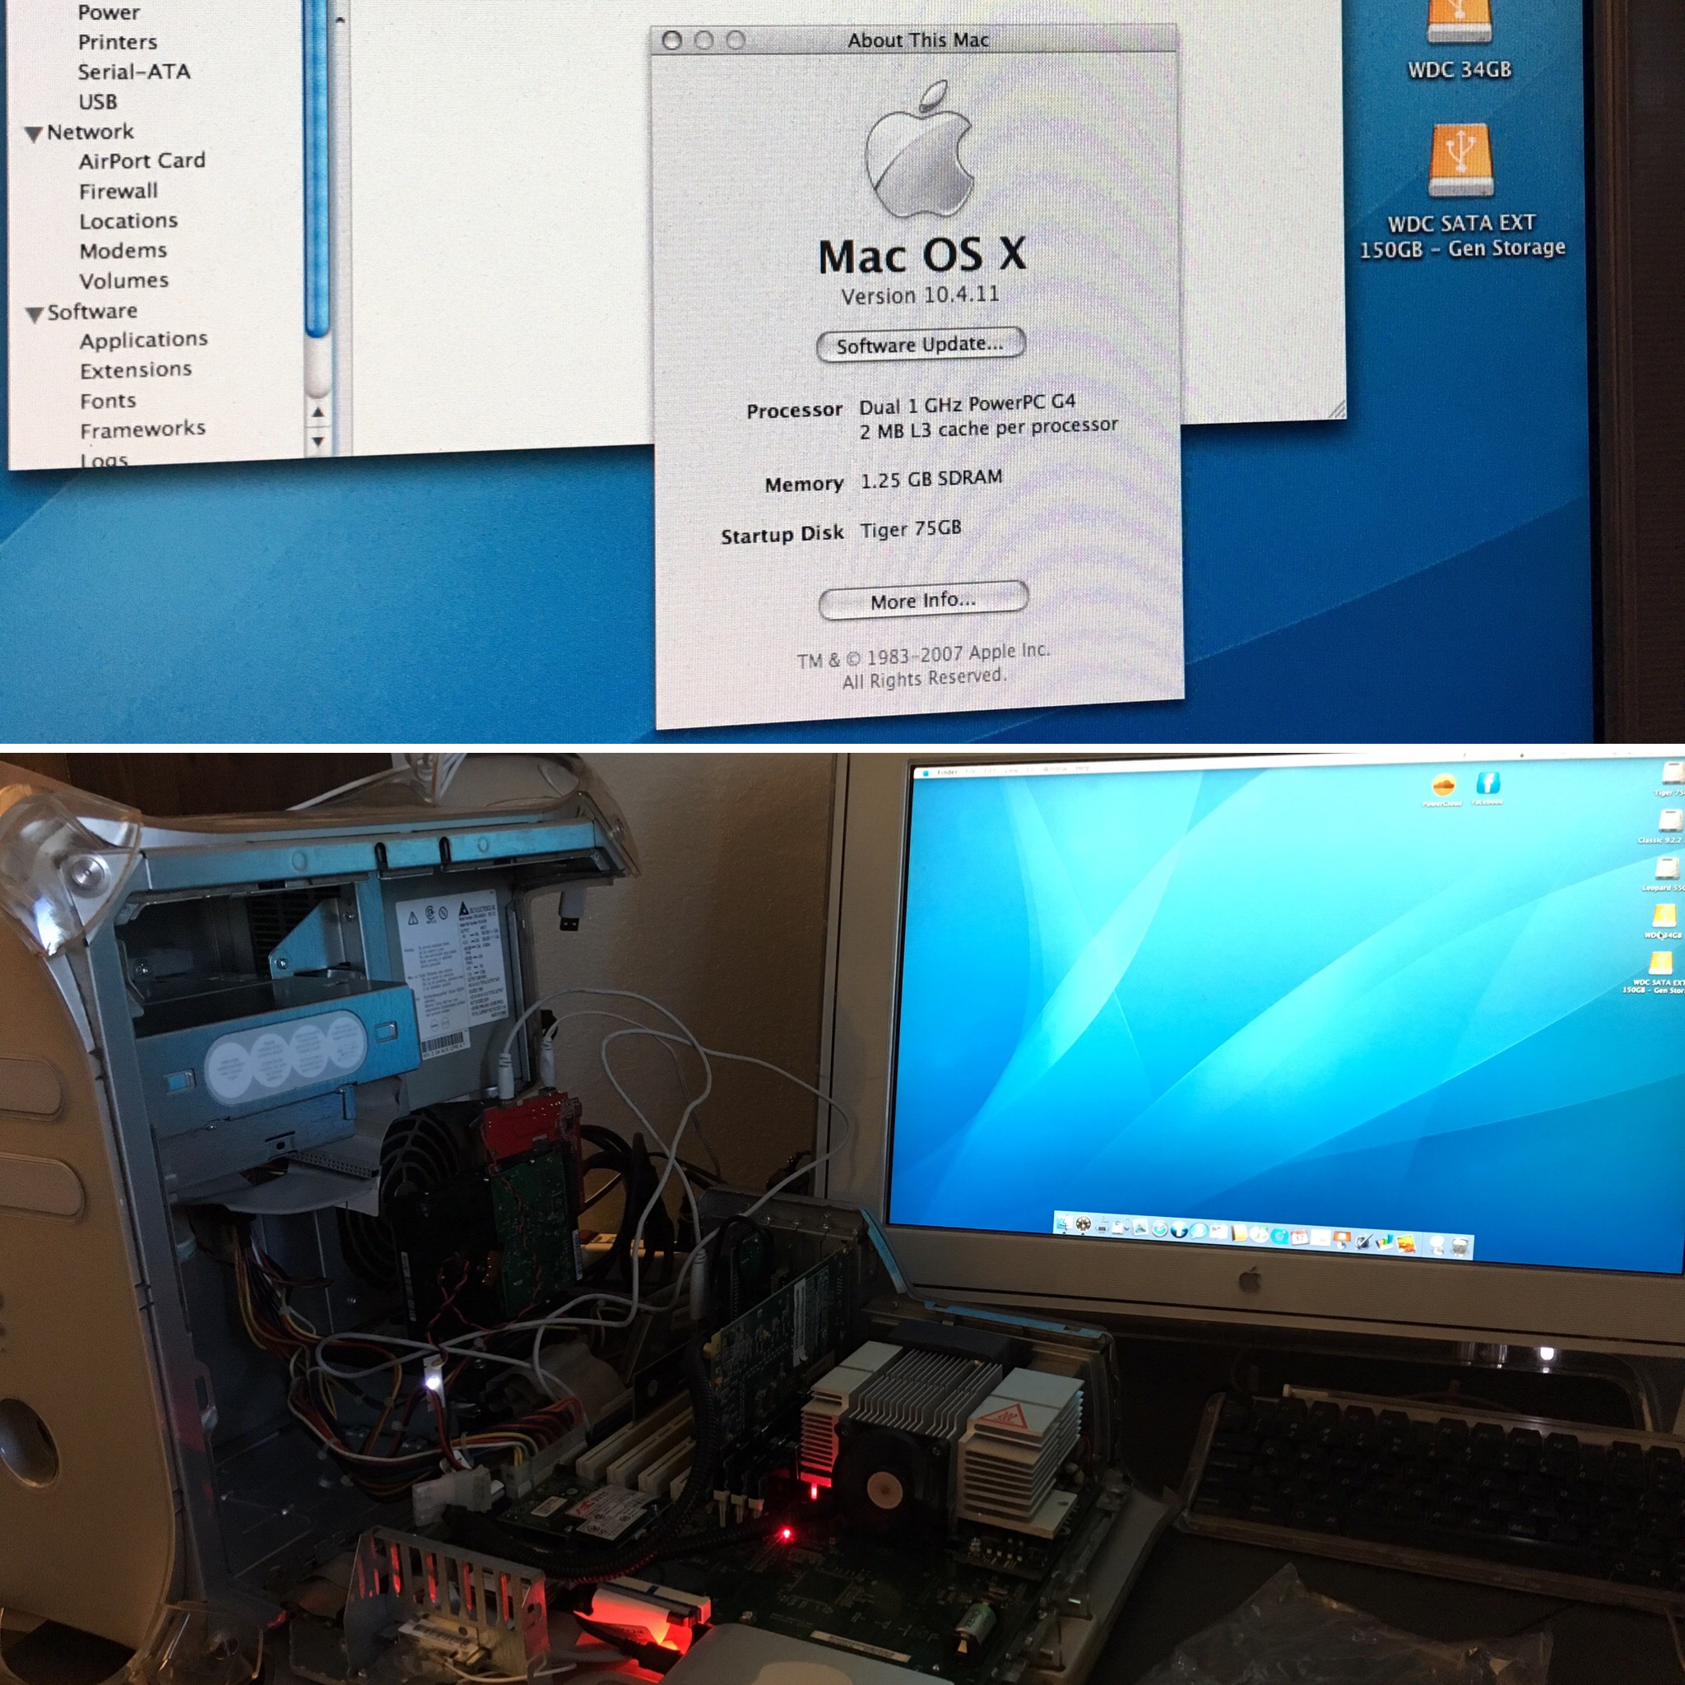Screen dimensions: 1685x1685
Task: Collapse the Network section in System Profiler
Action: pyautogui.click(x=33, y=134)
